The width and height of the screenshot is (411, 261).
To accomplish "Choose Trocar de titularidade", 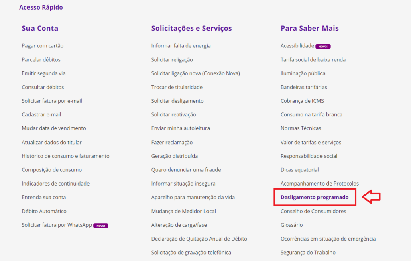I will coord(177,87).
